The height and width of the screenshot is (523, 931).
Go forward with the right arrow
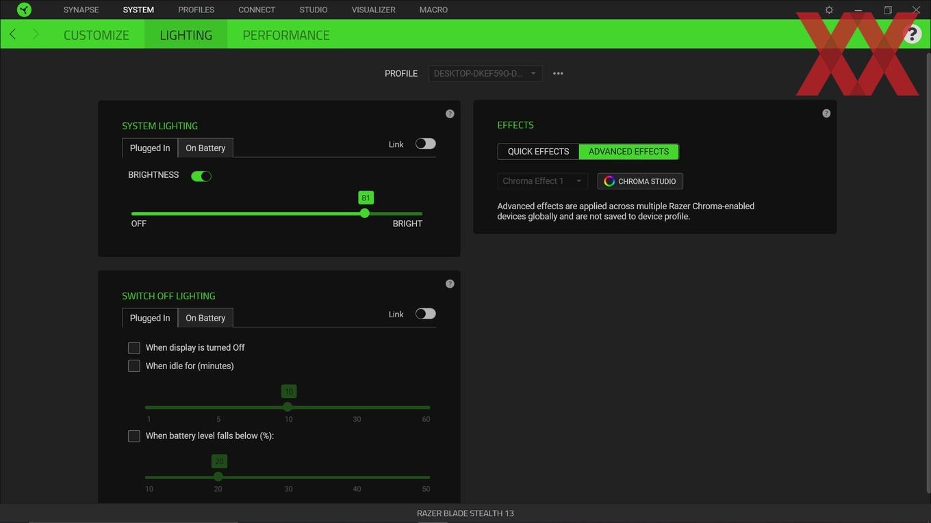tap(36, 34)
